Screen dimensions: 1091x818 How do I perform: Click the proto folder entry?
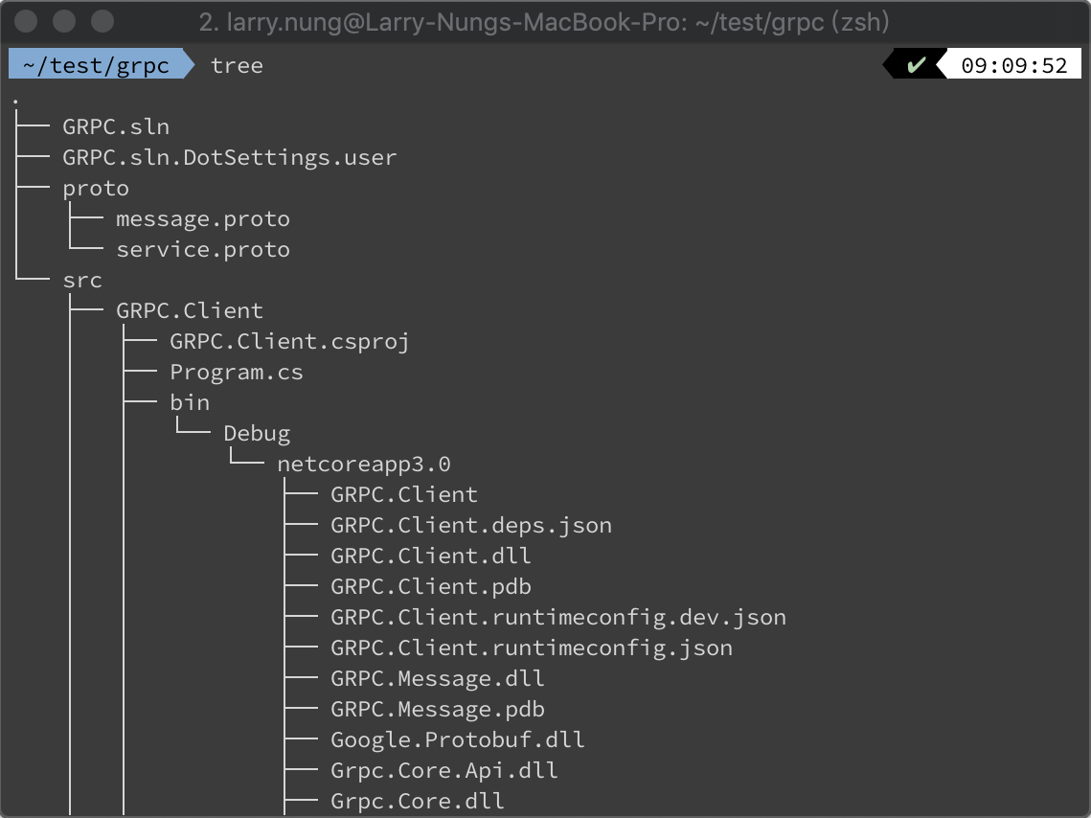96,189
